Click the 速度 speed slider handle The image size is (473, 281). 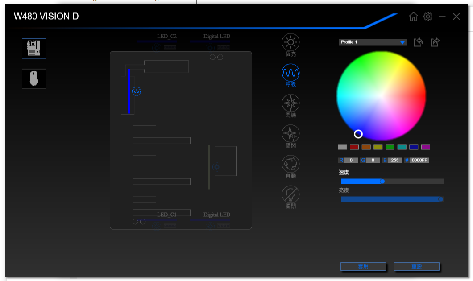click(382, 181)
